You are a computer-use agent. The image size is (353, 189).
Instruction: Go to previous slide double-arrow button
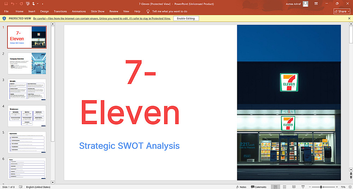point(351,173)
